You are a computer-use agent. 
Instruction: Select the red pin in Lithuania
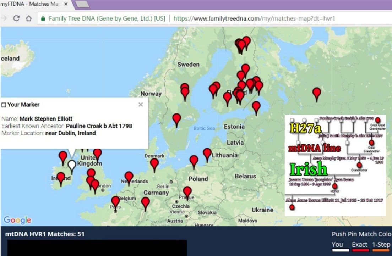point(207,154)
